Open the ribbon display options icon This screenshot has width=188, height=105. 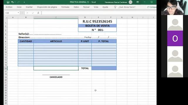point(137,2)
